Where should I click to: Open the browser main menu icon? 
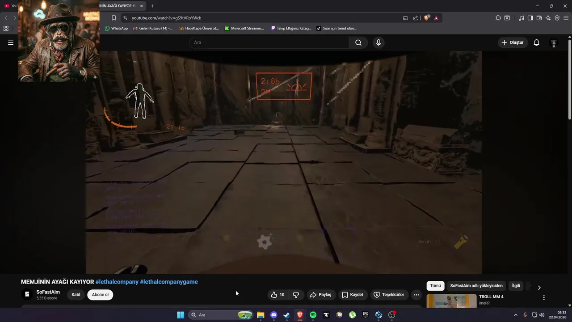(566, 18)
